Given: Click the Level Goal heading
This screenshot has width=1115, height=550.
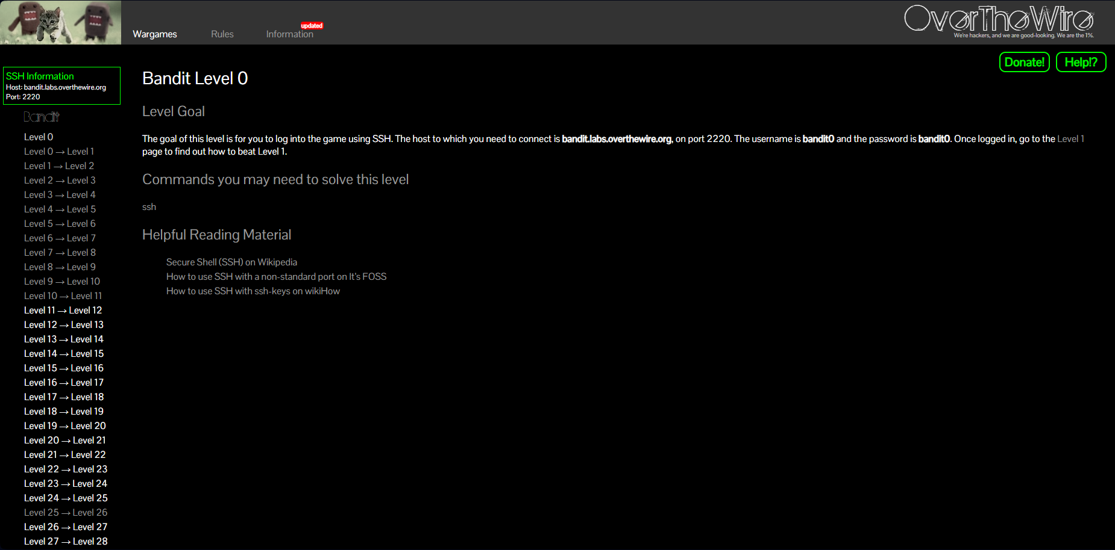Looking at the screenshot, I should click(x=174, y=111).
